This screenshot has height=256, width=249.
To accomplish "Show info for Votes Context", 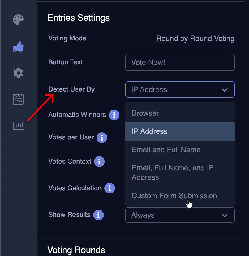I will tap(99, 162).
